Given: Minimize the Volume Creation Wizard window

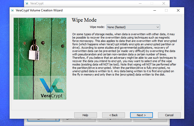Looking at the screenshot, I should point(154,10).
